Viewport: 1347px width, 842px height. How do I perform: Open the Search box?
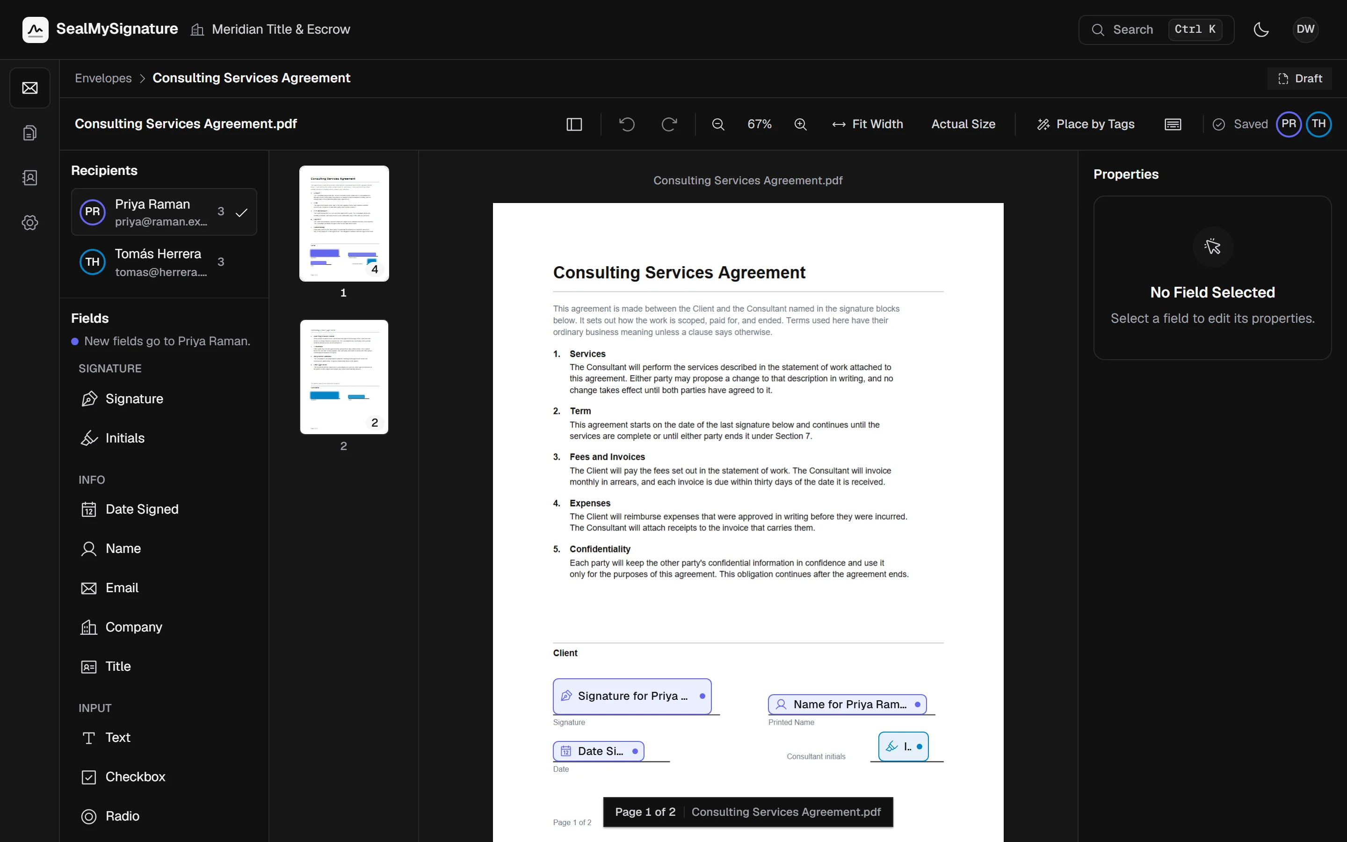[1156, 29]
